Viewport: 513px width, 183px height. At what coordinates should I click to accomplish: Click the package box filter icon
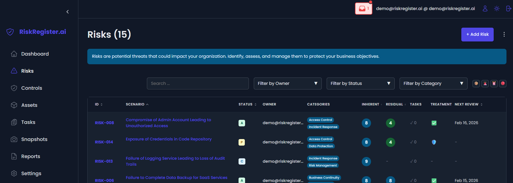click(476, 84)
